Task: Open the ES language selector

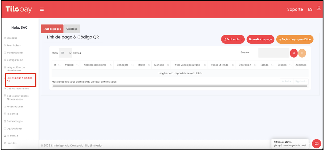Action: click(310, 9)
